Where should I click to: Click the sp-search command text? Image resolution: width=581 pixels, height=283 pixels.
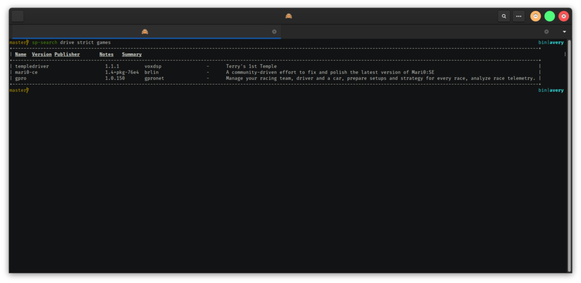[44, 43]
